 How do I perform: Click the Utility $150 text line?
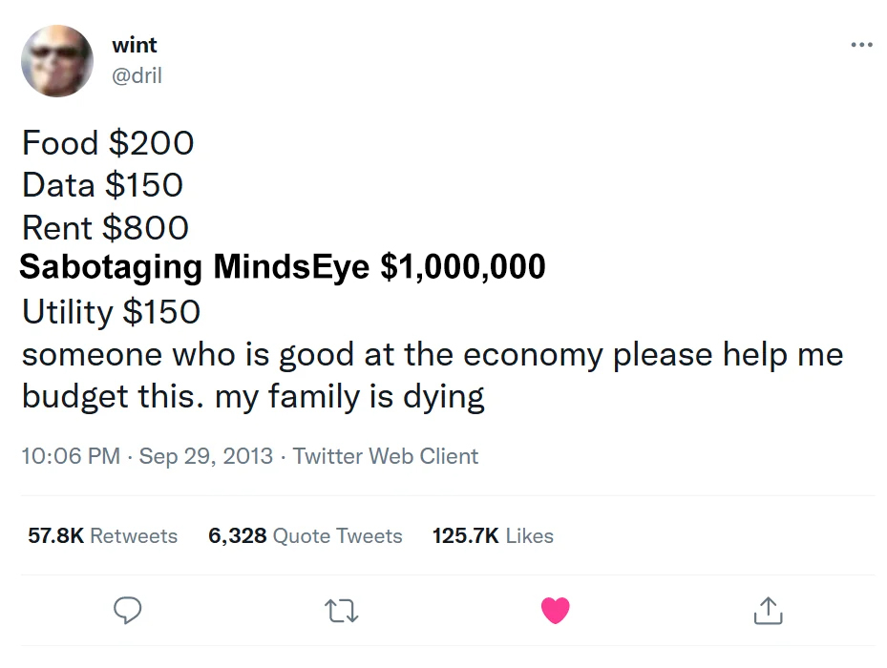click(111, 311)
